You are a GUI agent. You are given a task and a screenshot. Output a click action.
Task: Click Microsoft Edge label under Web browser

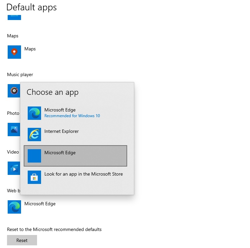coord(40,204)
